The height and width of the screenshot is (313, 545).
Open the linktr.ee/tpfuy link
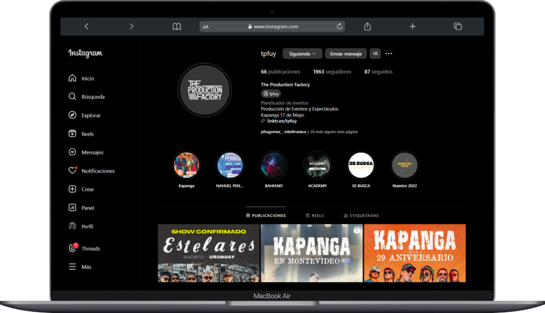(x=282, y=121)
